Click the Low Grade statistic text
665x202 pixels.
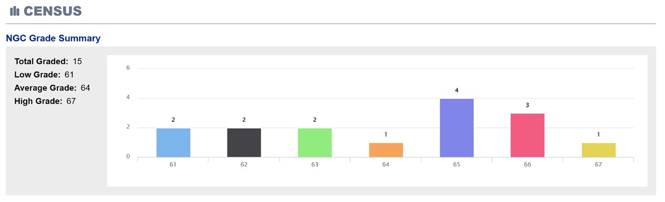point(44,75)
